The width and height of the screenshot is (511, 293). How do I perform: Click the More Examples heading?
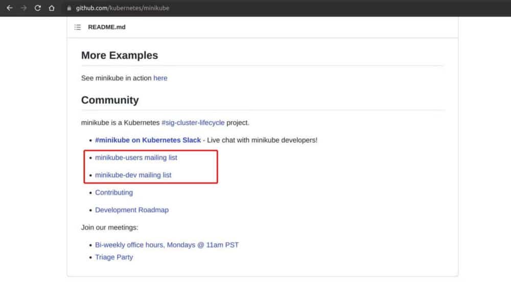[120, 55]
